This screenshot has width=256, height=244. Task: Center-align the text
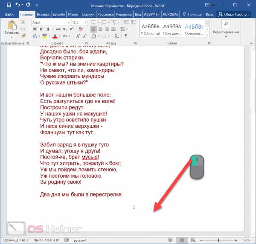click(x=100, y=29)
